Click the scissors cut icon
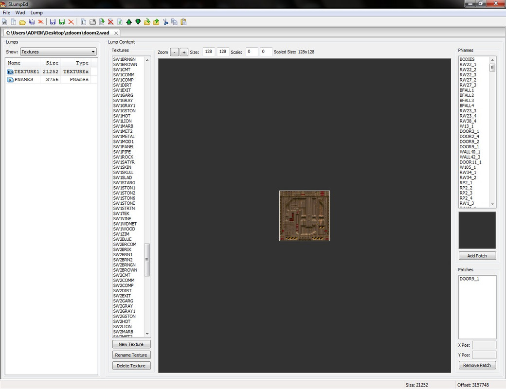The width and height of the screenshot is (506, 389). click(x=165, y=22)
